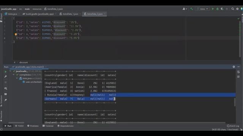Run the Joins configuration with green play
The width and height of the screenshot is (243, 136).
click(213, 9)
